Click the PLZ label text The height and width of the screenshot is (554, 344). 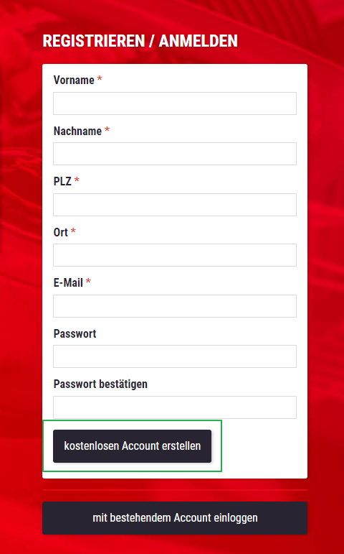(x=62, y=182)
